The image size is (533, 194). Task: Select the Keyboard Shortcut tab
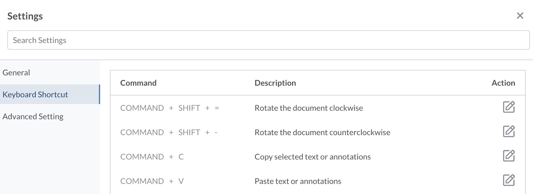pyautogui.click(x=50, y=95)
